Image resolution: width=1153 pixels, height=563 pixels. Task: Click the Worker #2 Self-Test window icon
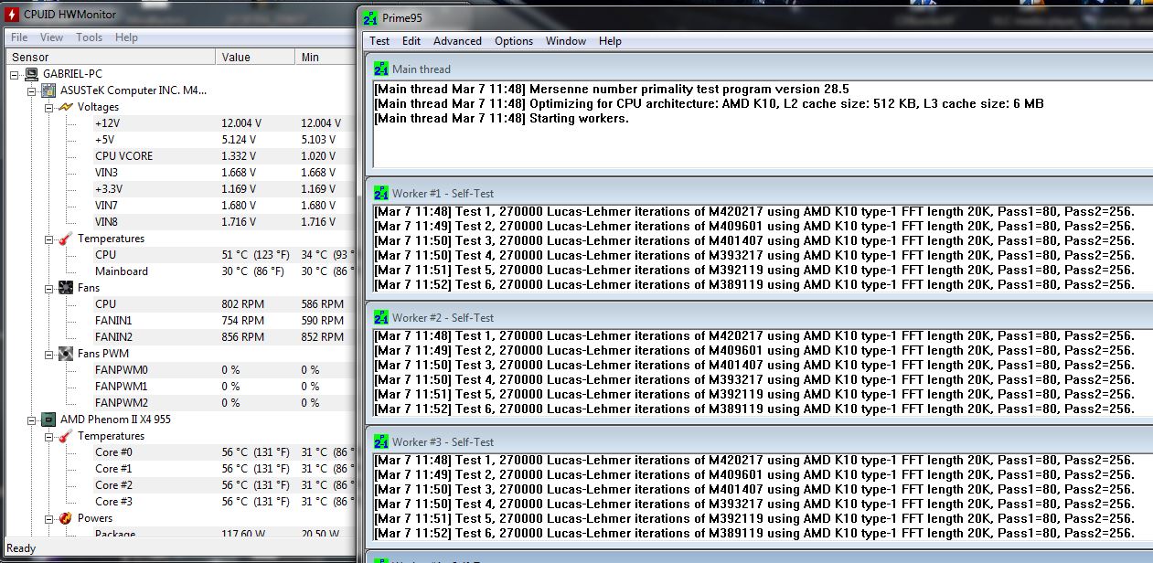point(381,317)
